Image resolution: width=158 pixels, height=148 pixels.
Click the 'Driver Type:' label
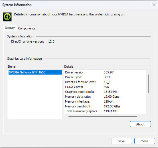pos(74,77)
